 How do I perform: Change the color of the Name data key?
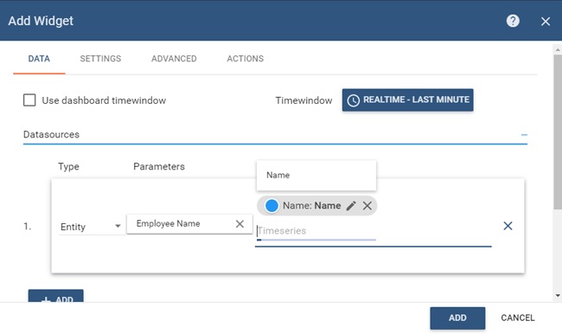point(271,206)
